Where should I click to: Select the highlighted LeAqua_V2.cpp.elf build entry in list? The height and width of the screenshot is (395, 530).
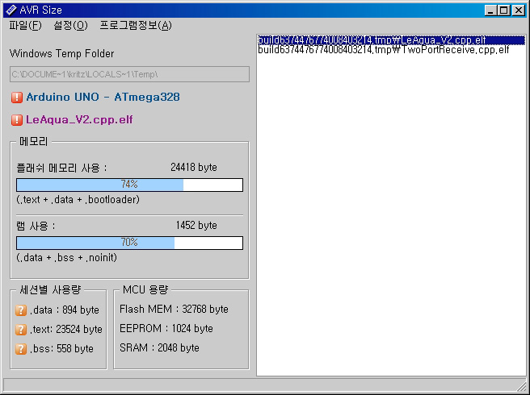click(x=383, y=39)
